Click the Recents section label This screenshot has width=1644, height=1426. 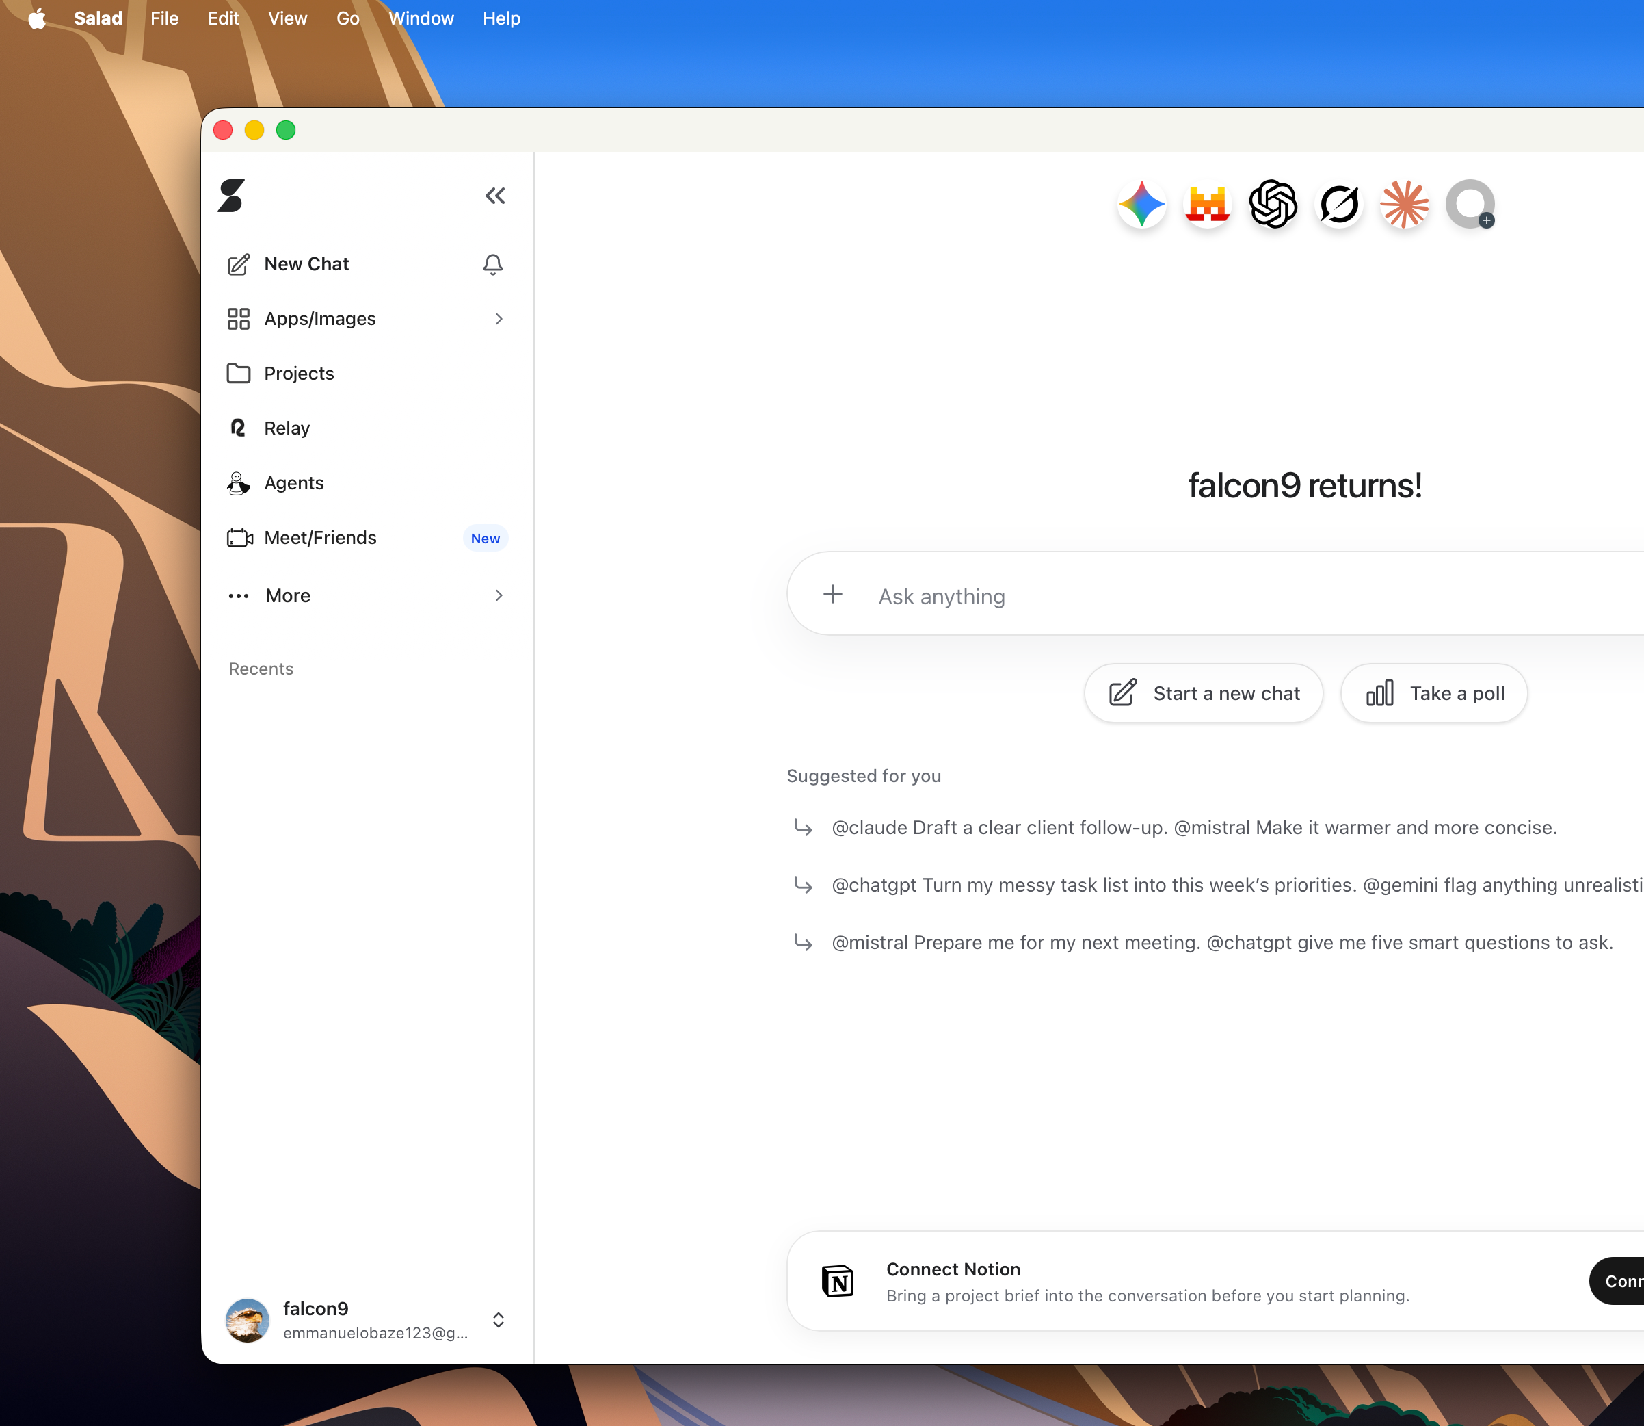[x=261, y=669]
